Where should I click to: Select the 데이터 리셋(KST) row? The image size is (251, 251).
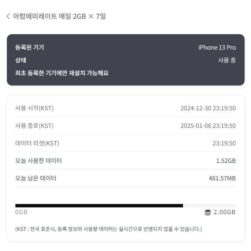click(x=126, y=143)
